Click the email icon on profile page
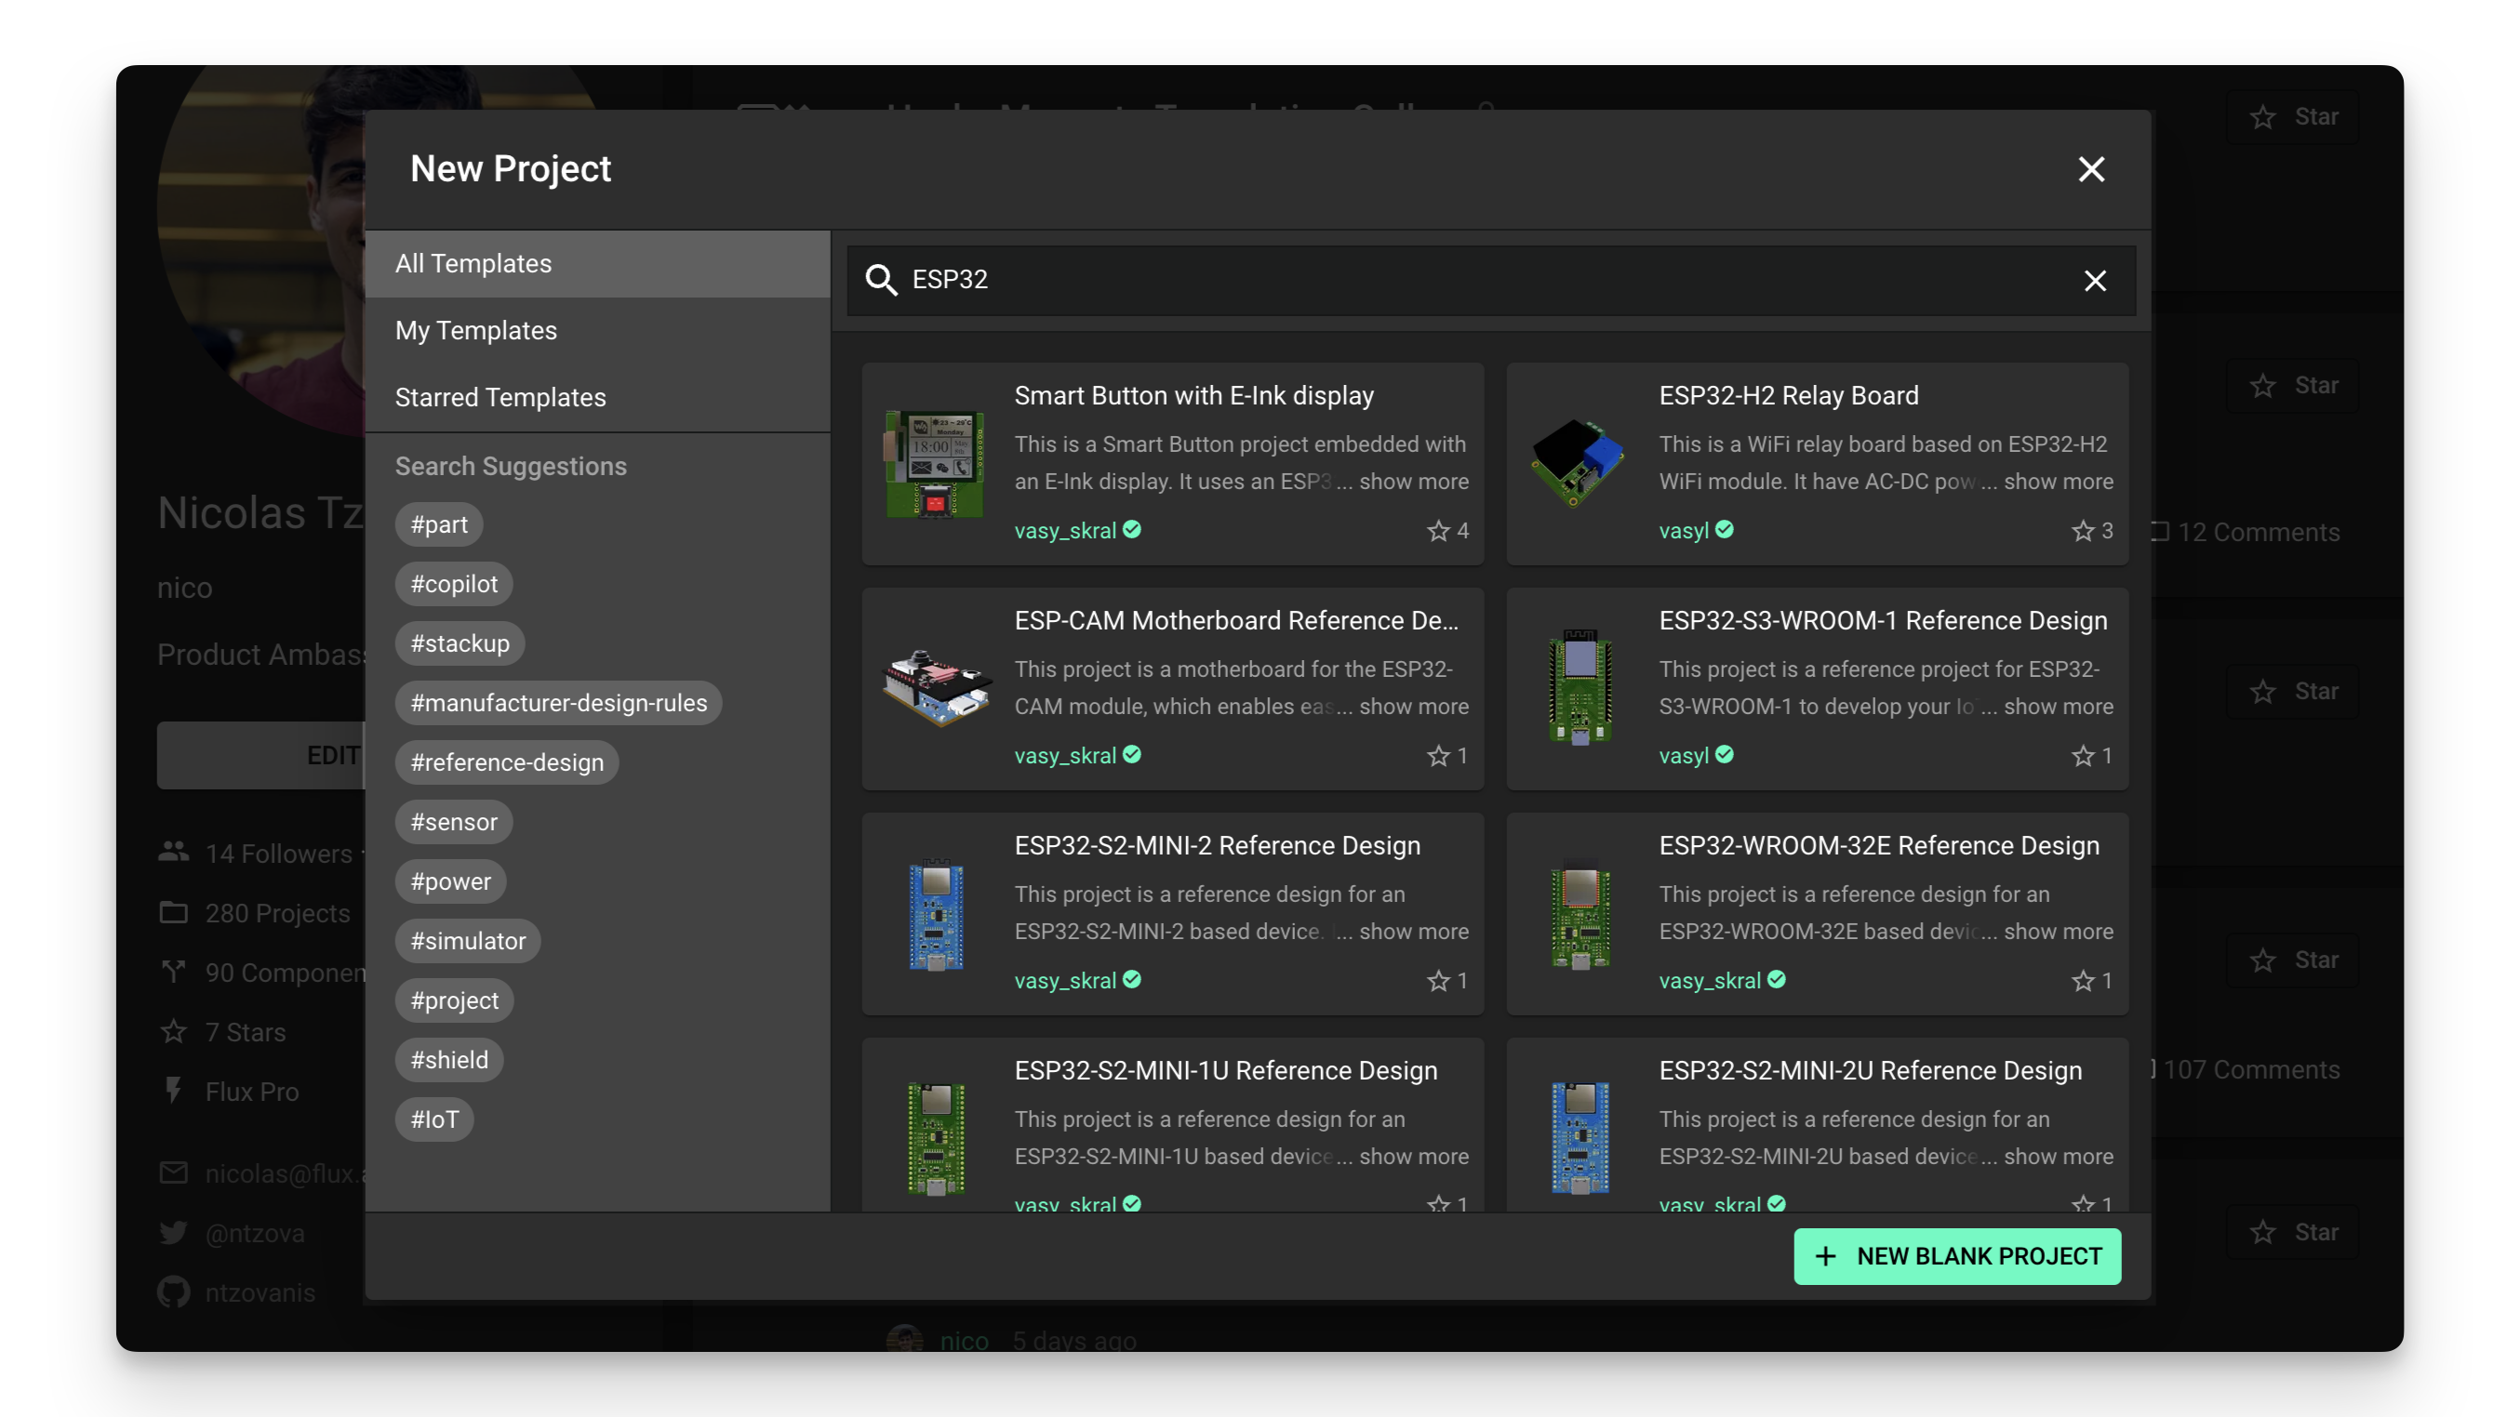Image resolution: width=2520 pixels, height=1417 pixels. pos(173,1172)
